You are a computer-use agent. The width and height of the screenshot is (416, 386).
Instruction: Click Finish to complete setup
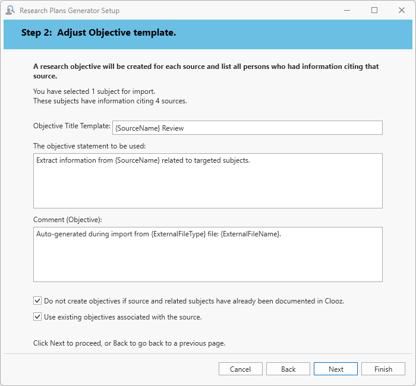click(x=383, y=369)
